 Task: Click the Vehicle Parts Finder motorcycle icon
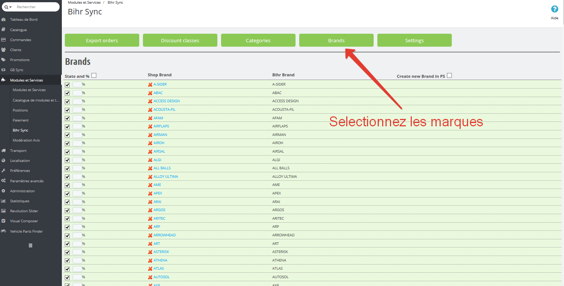click(3, 231)
